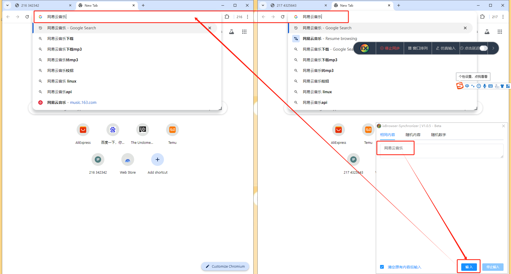511x274 pixels.
Task: Click the 停止输入 stop input button
Action: click(493, 267)
